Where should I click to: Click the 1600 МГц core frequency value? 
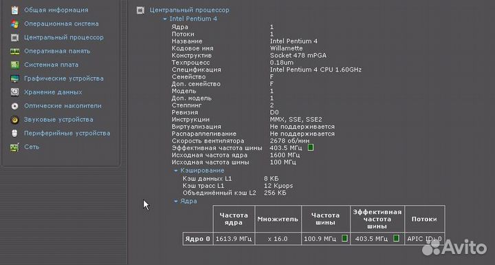point(285,155)
